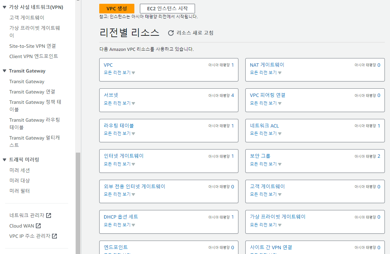
Task: Collapse the 가상 사설 네트워크(VPN) section
Action: 4,7
